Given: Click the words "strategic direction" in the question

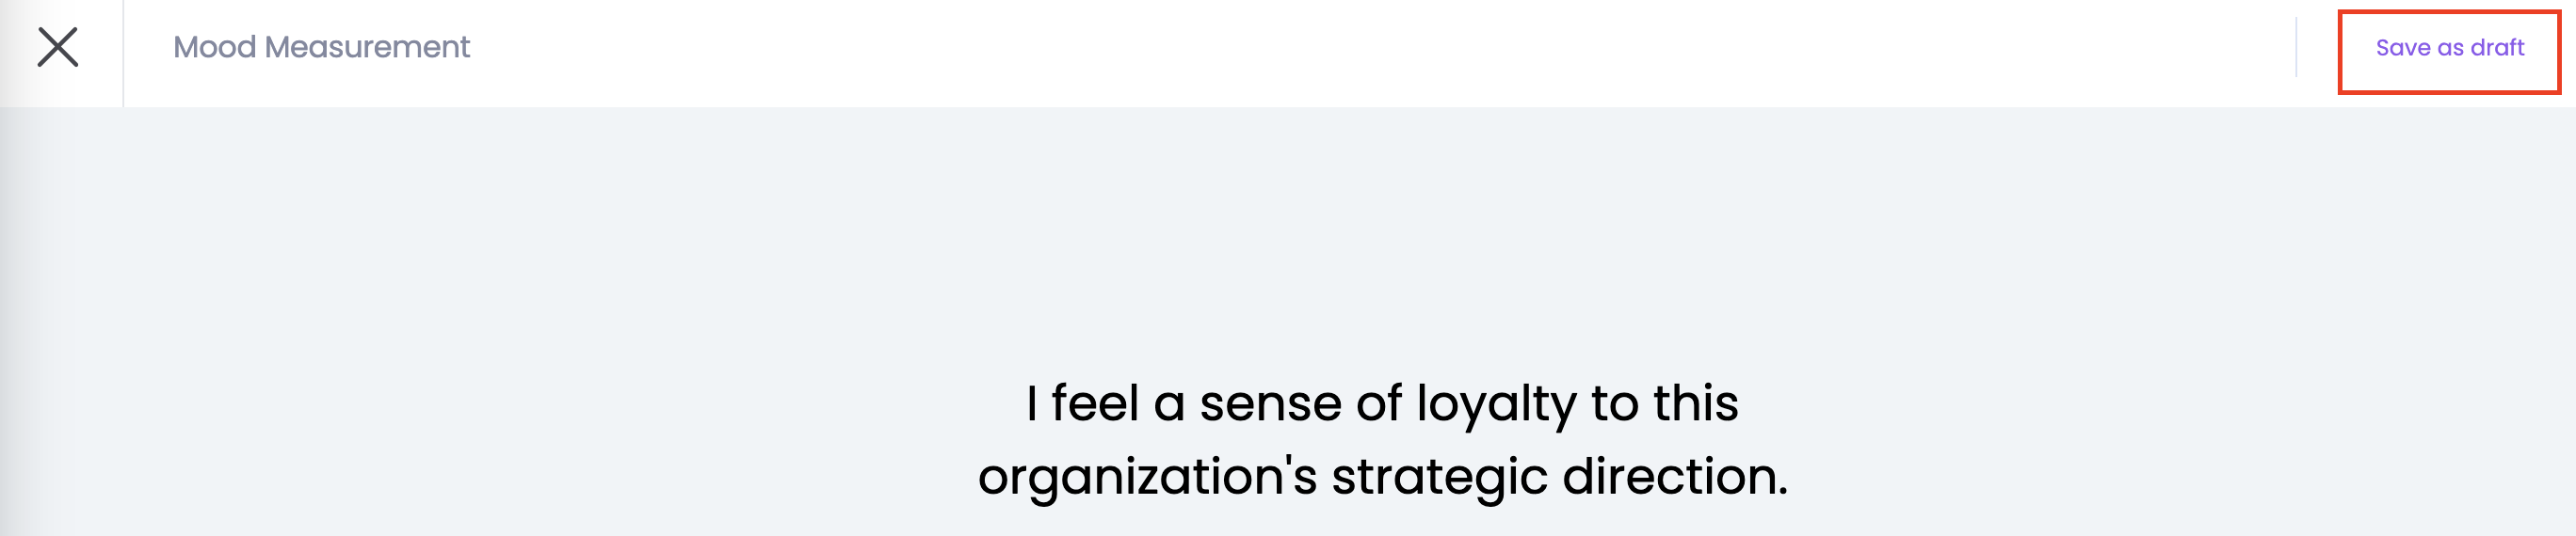Looking at the screenshot, I should click(x=1559, y=477).
